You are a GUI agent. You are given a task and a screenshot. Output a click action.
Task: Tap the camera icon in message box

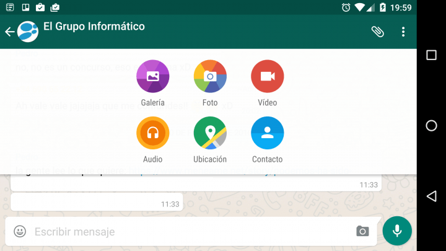pyautogui.click(x=362, y=231)
